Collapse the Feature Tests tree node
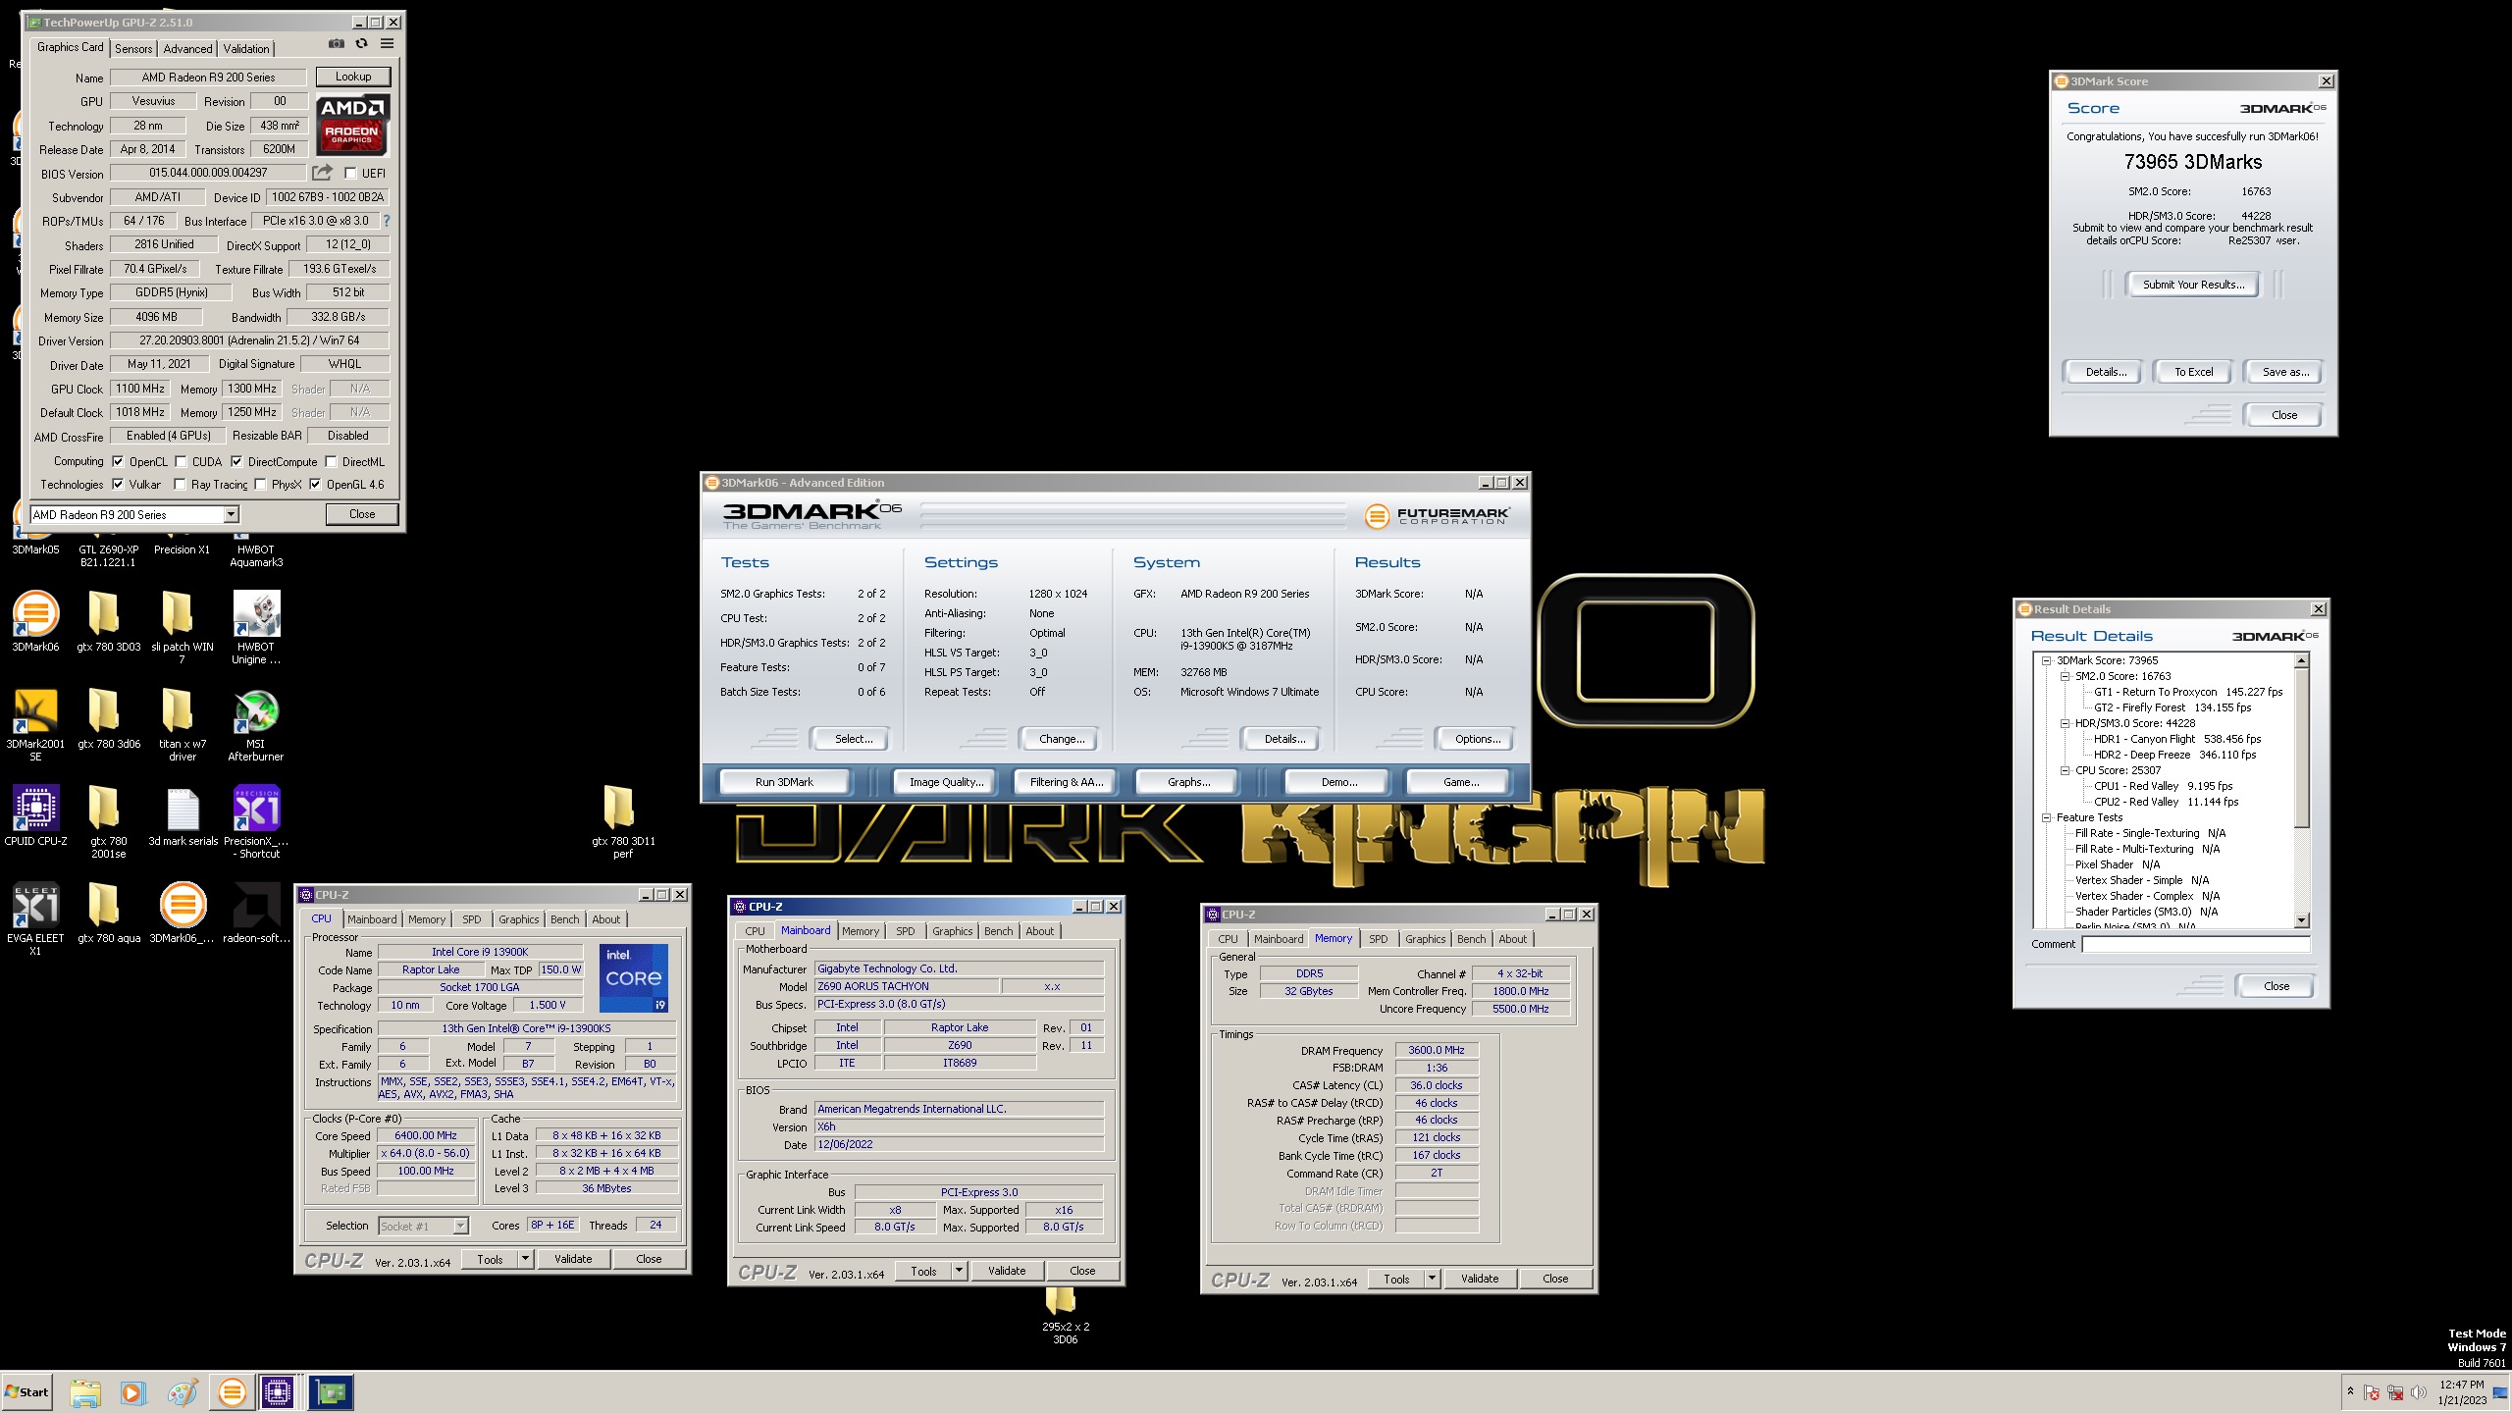The height and width of the screenshot is (1413, 2512). 2046,817
